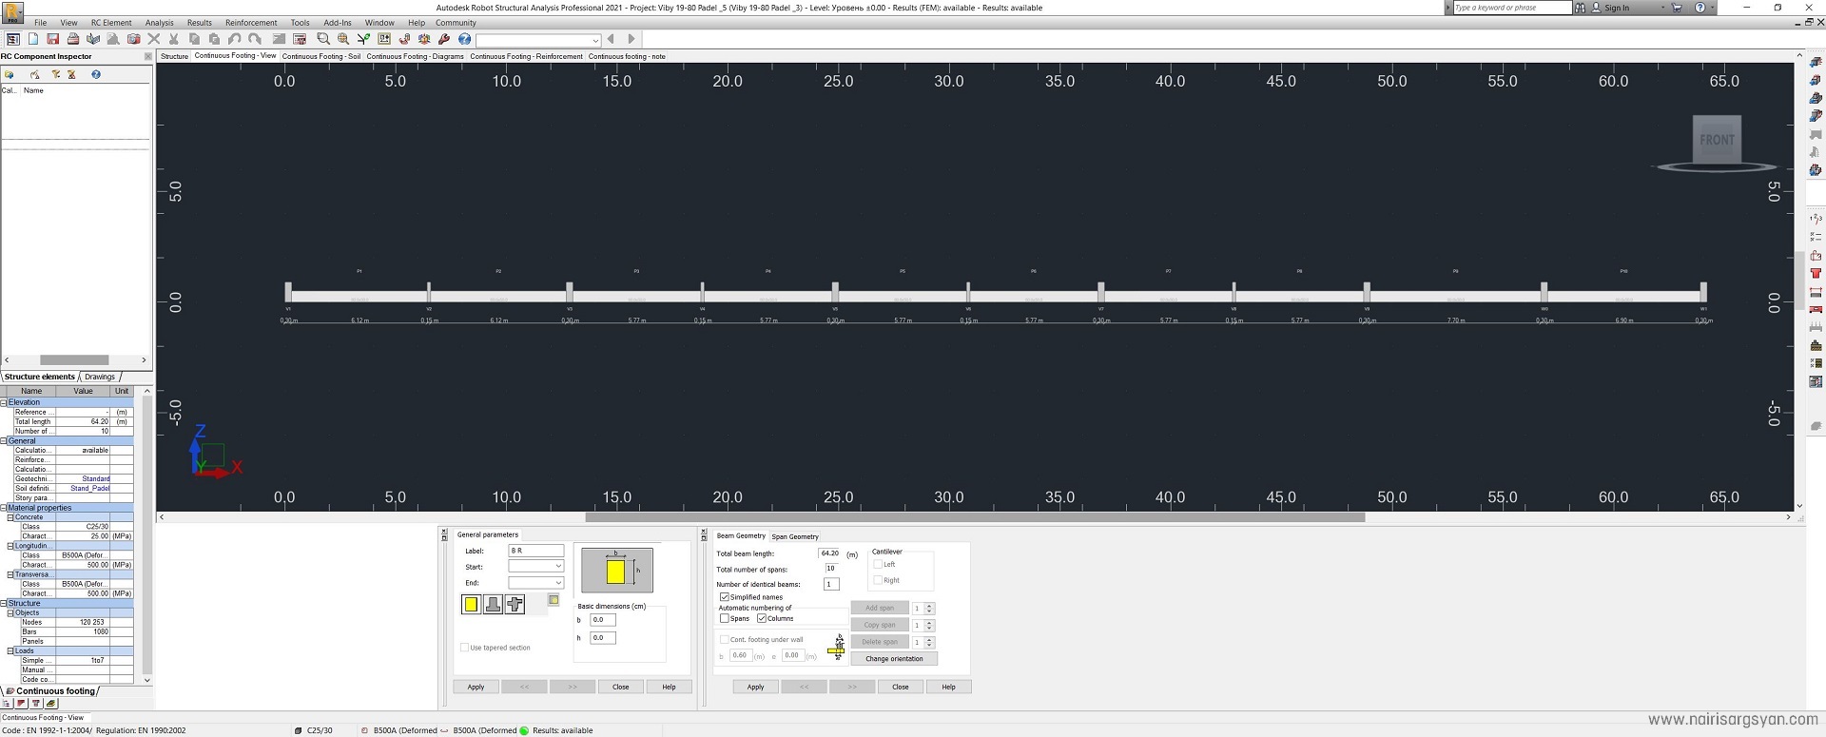Click the blue Help question mark icon
The width and height of the screenshot is (1826, 737).
[x=464, y=39]
